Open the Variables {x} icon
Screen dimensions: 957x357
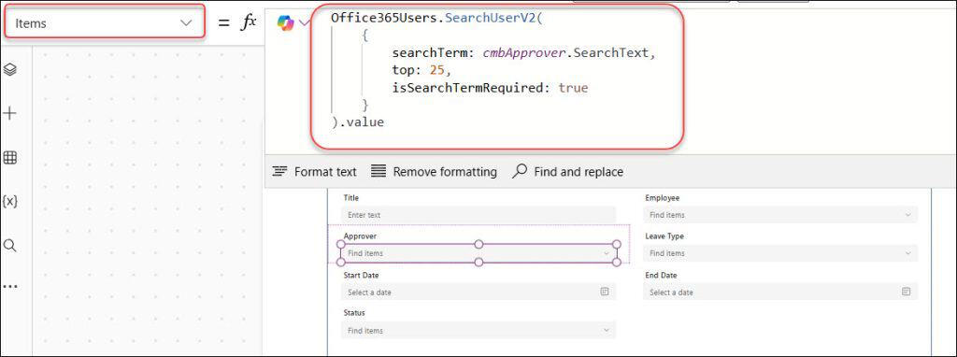(x=9, y=201)
